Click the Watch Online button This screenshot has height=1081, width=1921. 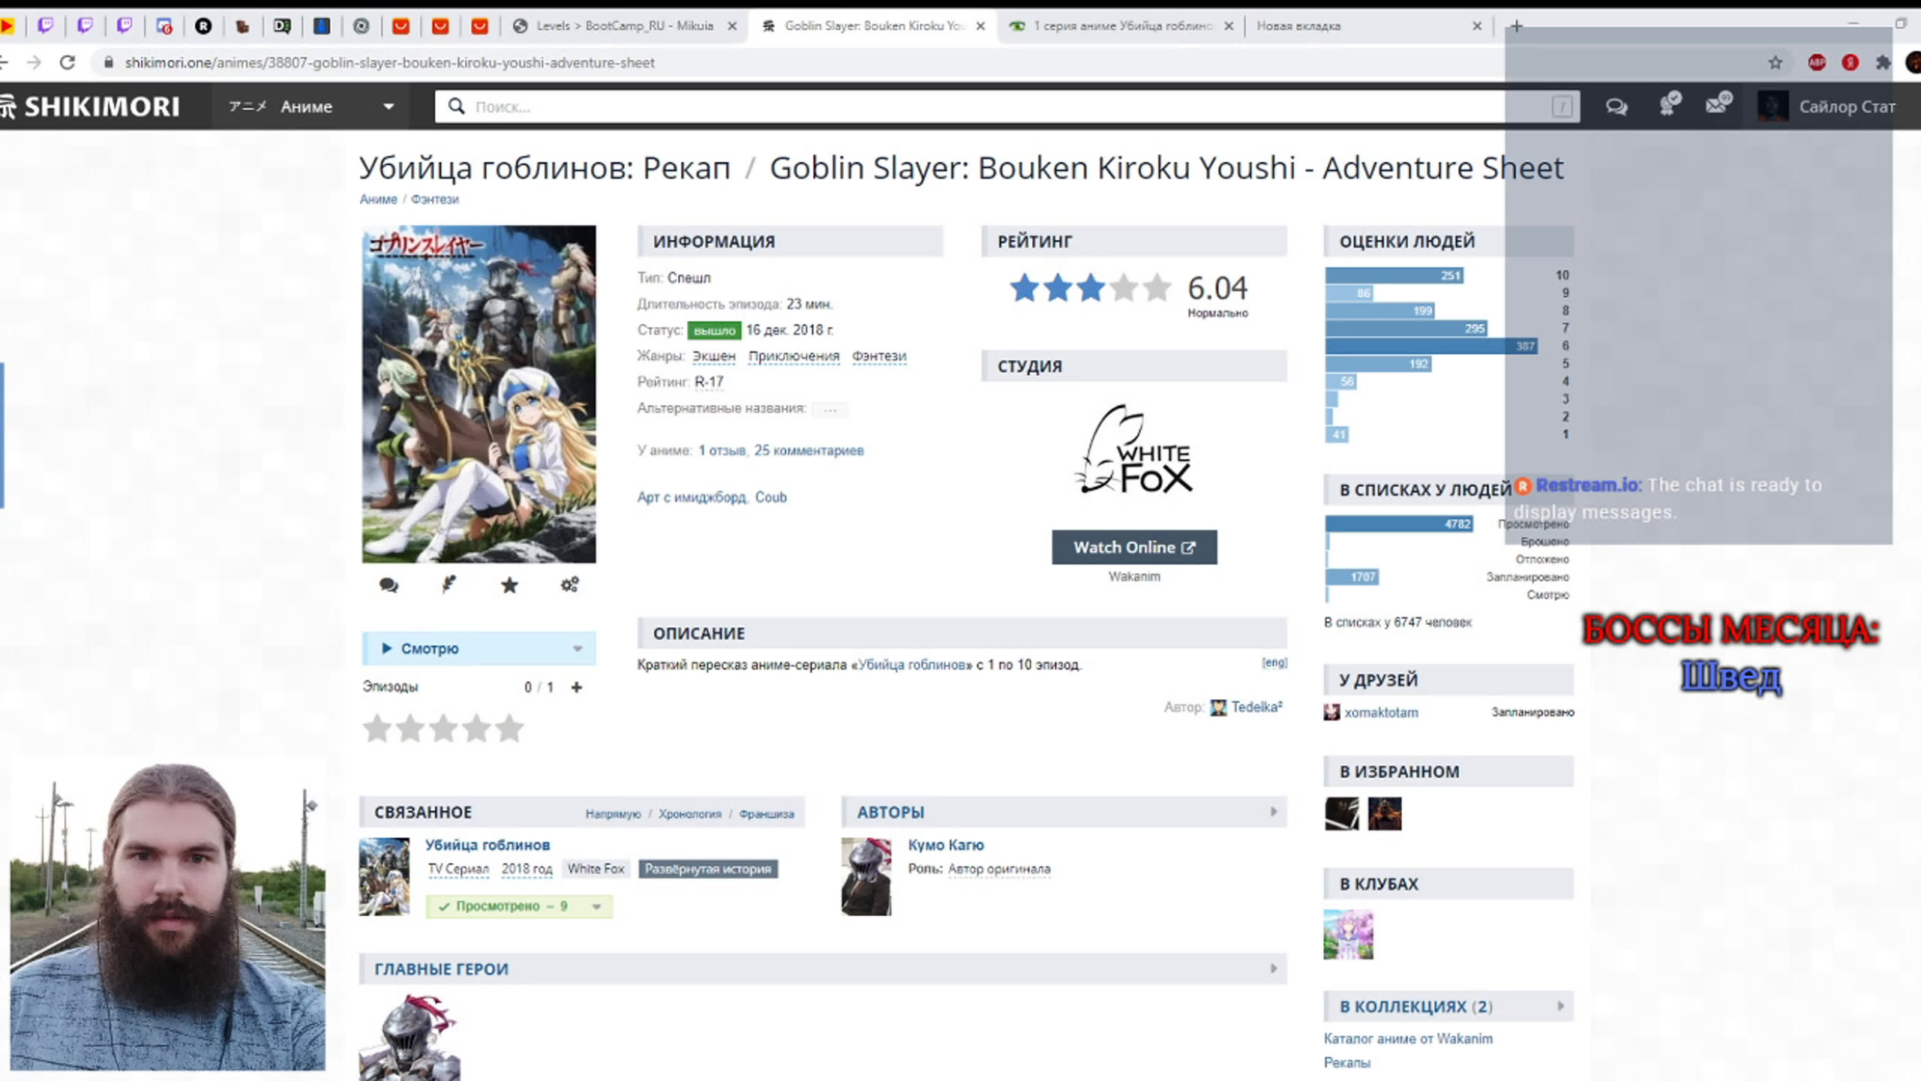1134,548
